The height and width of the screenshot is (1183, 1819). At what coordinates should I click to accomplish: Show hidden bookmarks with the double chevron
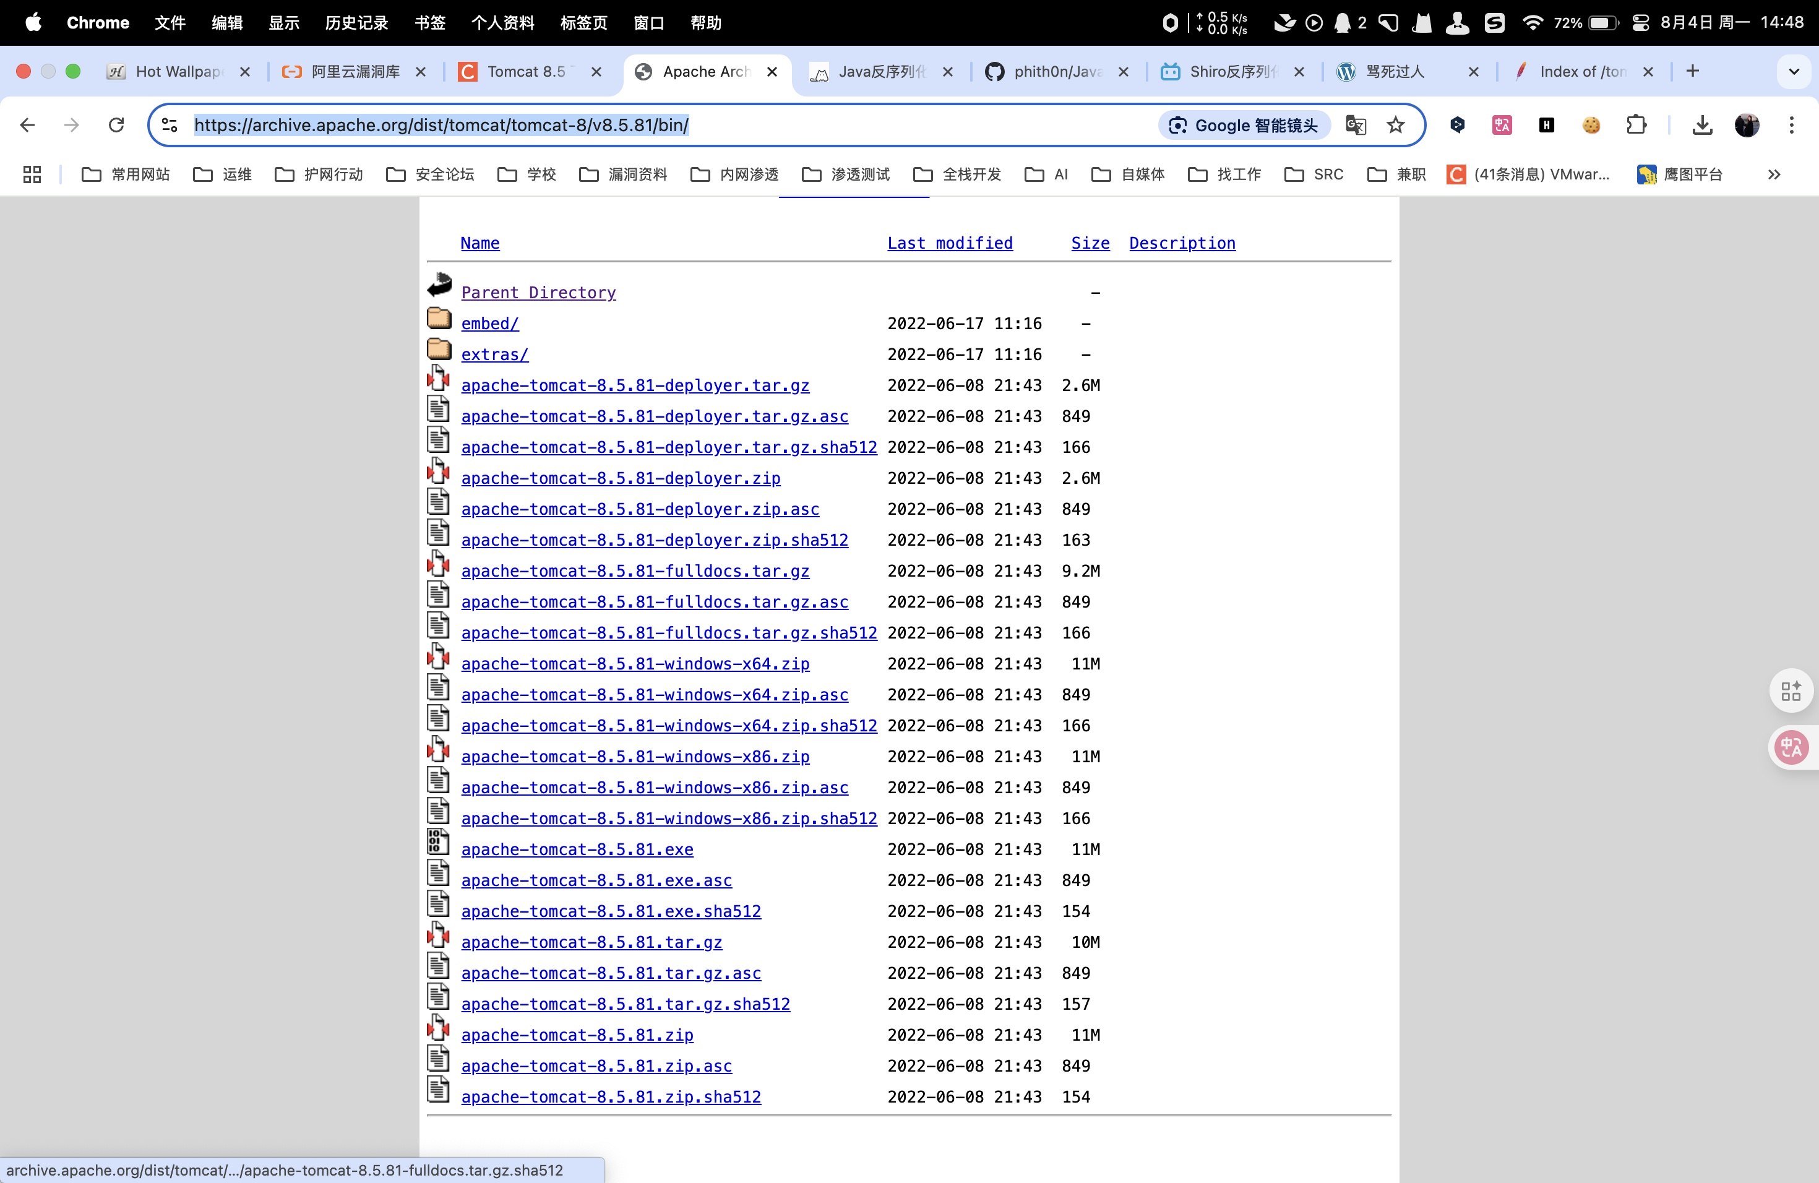pyautogui.click(x=1773, y=174)
